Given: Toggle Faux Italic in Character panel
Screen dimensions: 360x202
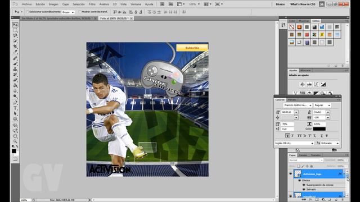Looking at the screenshot, I should pyautogui.click(x=292, y=136).
